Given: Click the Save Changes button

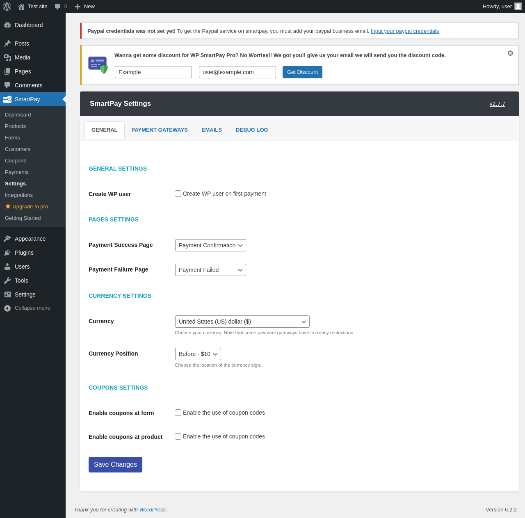Looking at the screenshot, I should 115,465.
